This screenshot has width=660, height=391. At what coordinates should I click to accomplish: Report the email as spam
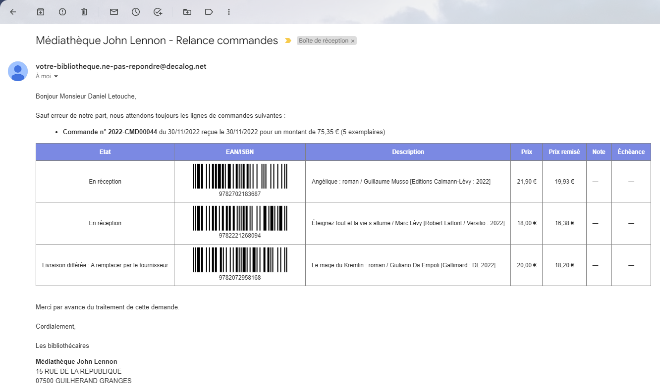coord(62,12)
